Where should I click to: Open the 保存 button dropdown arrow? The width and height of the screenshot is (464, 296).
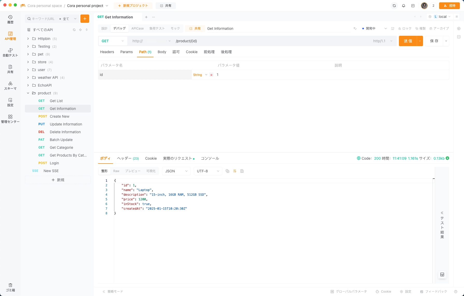pos(446,41)
